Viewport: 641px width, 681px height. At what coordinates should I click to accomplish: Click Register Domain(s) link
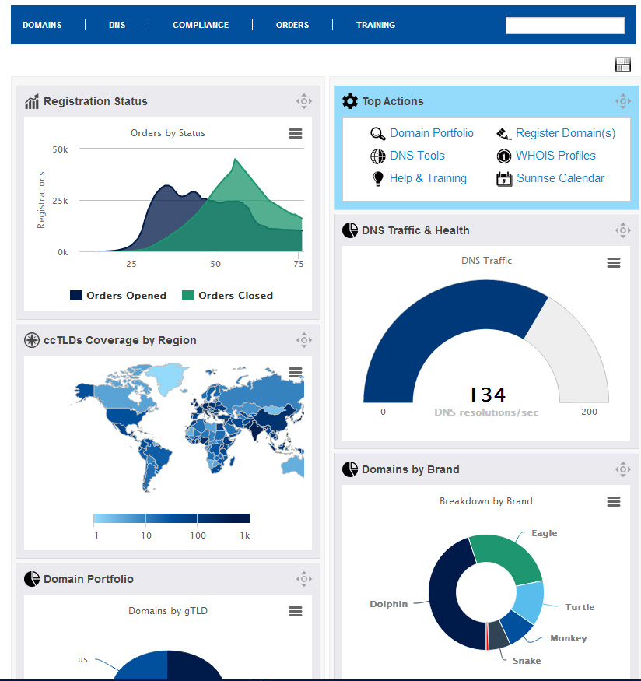[x=566, y=133]
